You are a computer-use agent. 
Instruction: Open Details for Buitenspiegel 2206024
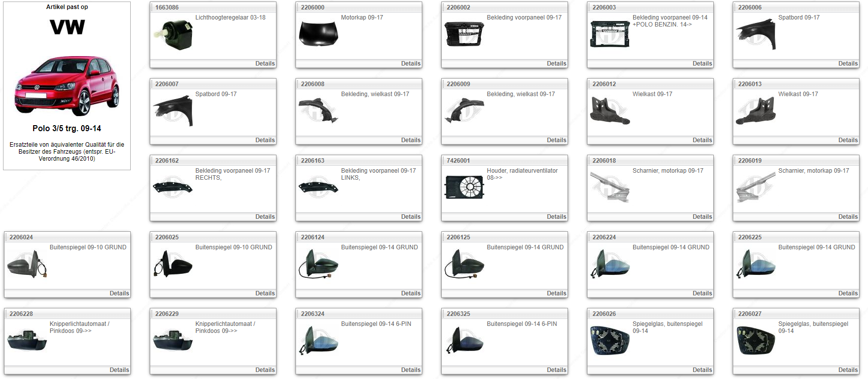[x=119, y=293]
